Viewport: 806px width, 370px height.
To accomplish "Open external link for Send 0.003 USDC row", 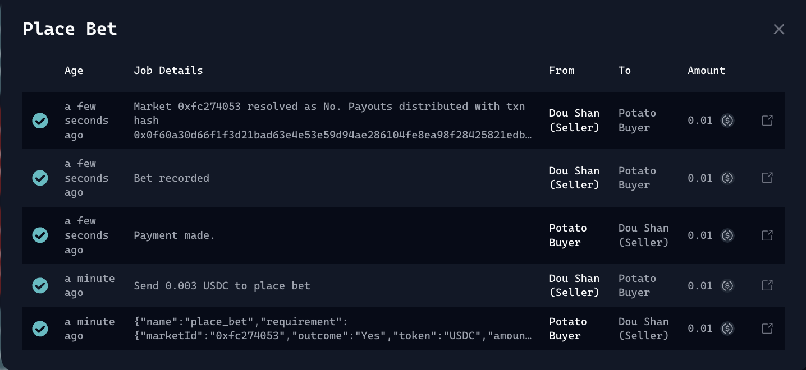I will [767, 285].
